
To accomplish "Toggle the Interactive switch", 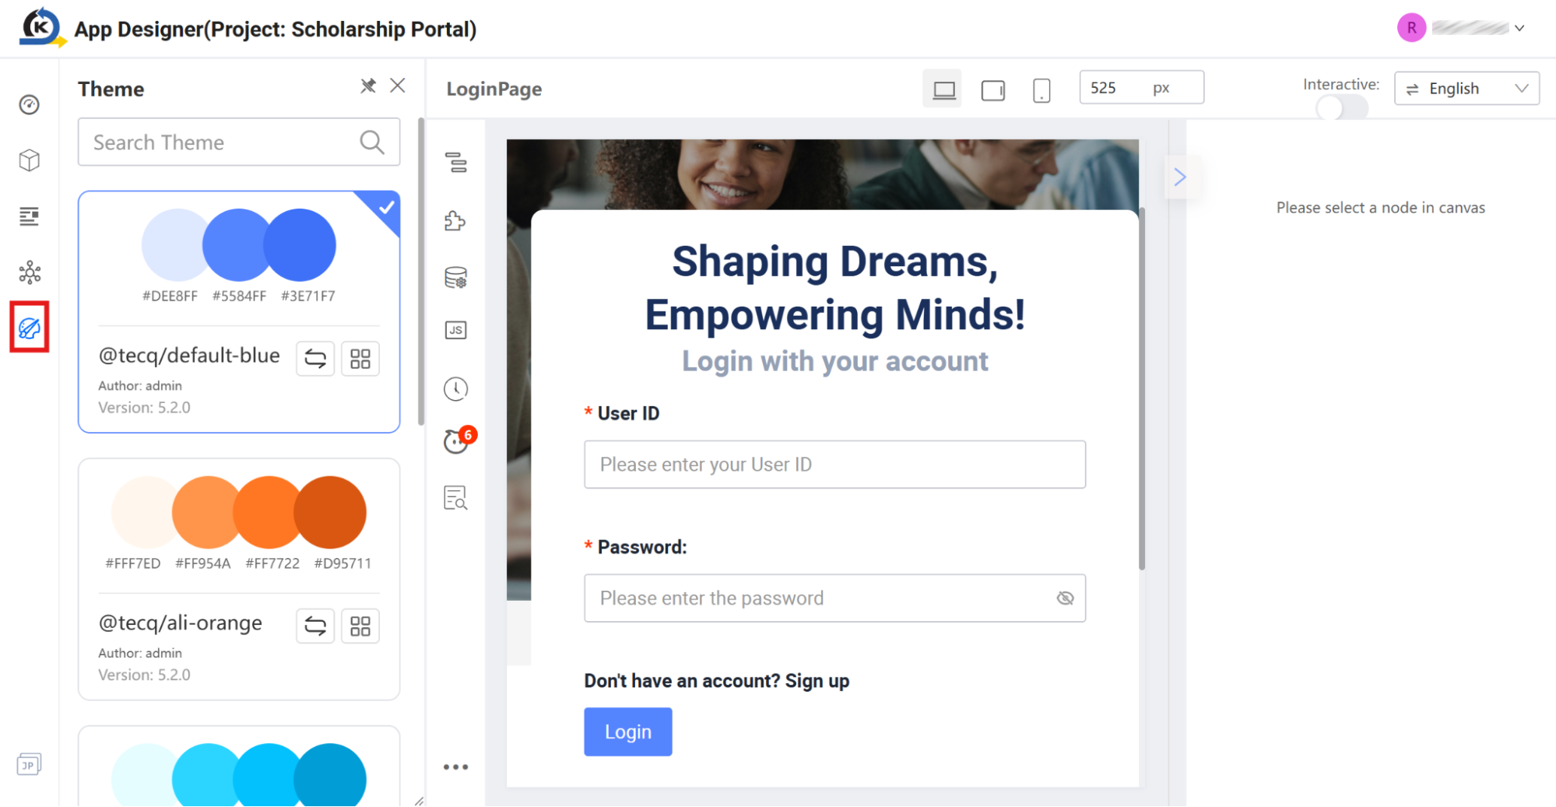I will [x=1342, y=108].
